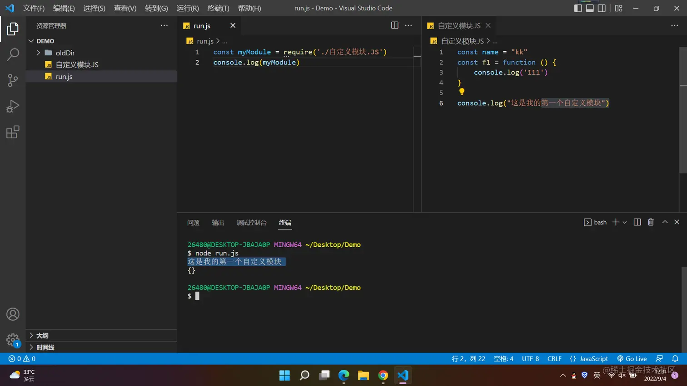Toggle the bottom panel layout button
Viewport: 687px width, 386px height.
(590, 8)
